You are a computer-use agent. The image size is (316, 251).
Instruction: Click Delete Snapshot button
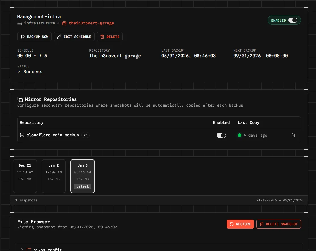click(278, 224)
